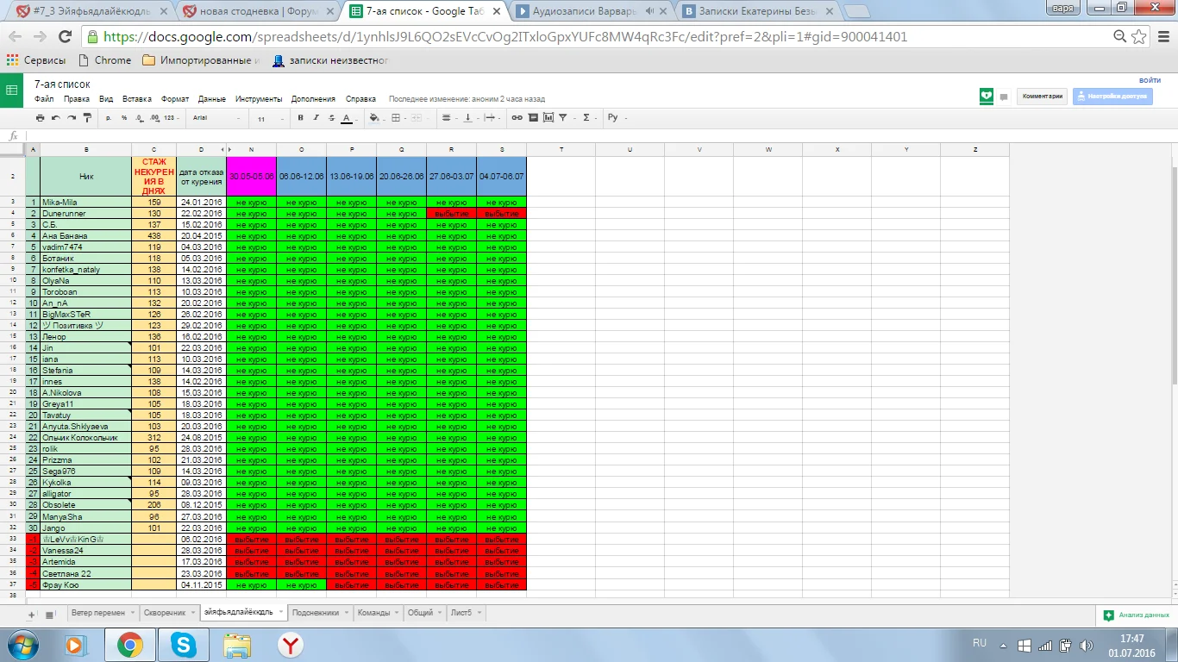This screenshot has height=662, width=1178.
Task: Open the text wrapping options
Action: [492, 117]
